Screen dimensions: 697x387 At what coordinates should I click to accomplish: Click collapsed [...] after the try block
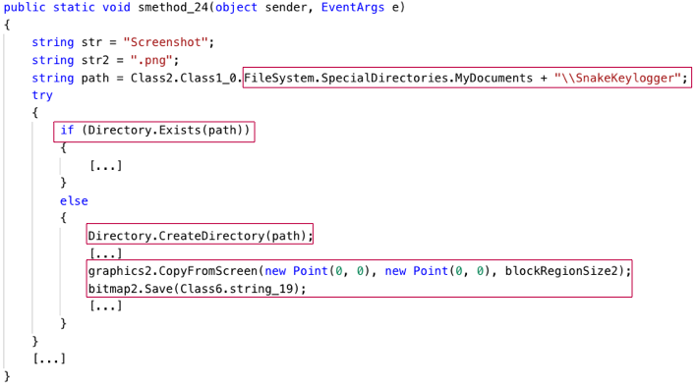49,359
